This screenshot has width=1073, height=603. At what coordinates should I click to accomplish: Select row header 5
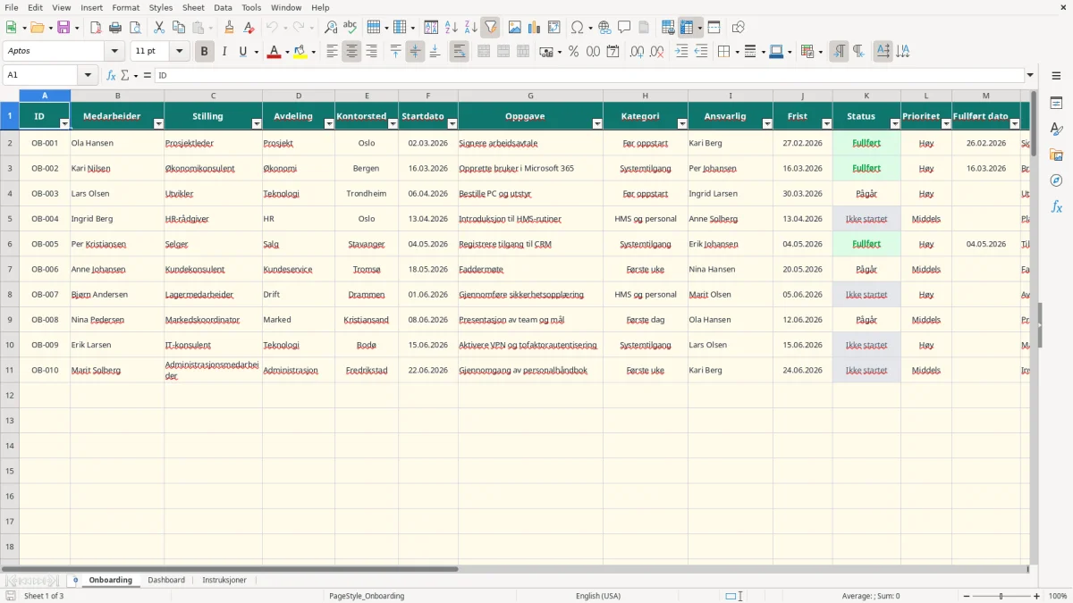tap(10, 219)
